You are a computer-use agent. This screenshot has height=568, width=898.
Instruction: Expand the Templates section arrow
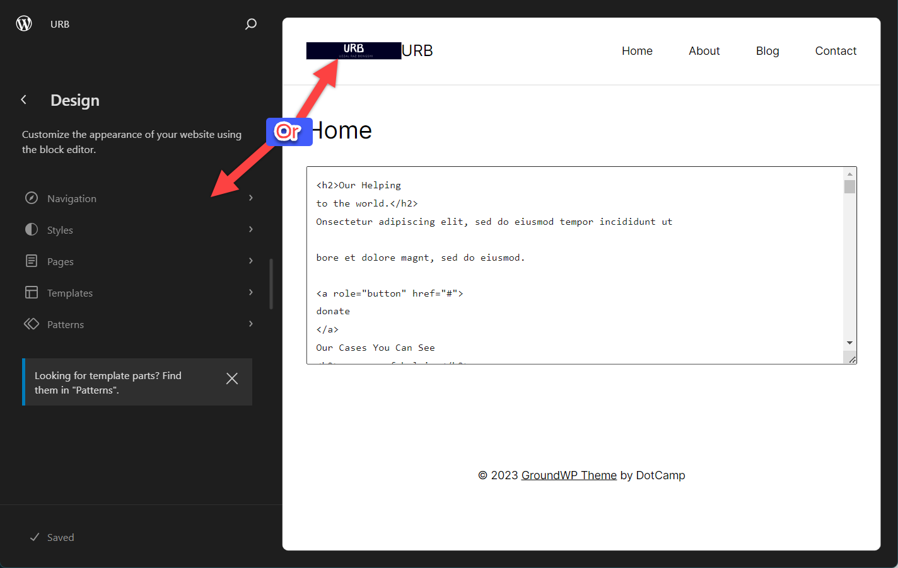point(251,292)
